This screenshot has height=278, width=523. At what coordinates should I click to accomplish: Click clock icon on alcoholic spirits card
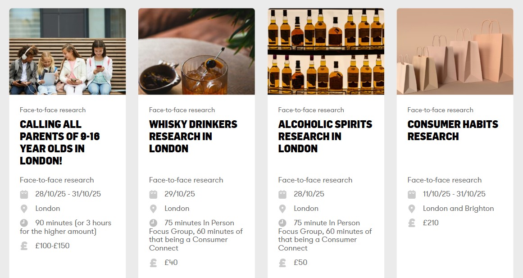(282, 223)
